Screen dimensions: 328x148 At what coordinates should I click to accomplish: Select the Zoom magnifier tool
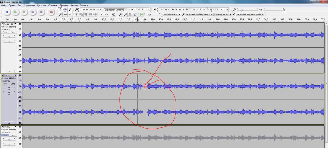click(x=61, y=14)
